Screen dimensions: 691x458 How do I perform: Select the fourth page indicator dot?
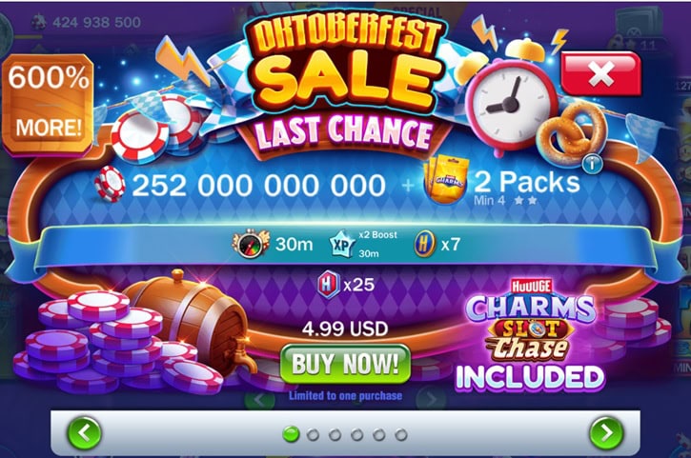357,435
